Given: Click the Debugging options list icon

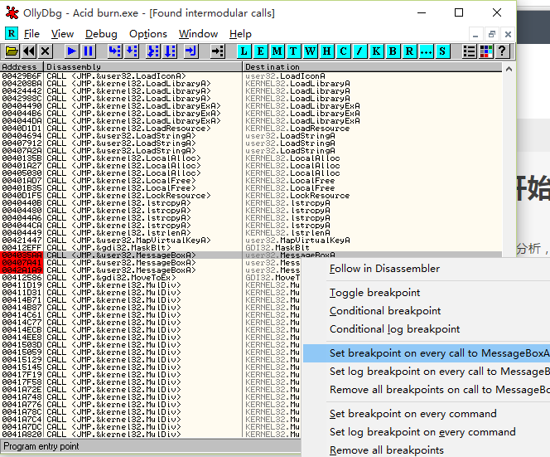Looking at the screenshot, I should [x=469, y=51].
